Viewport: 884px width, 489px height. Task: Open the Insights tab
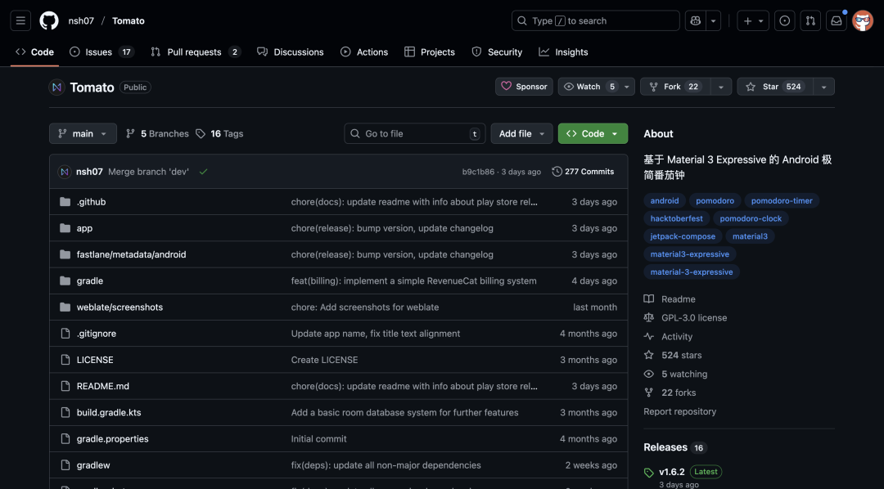coord(563,52)
